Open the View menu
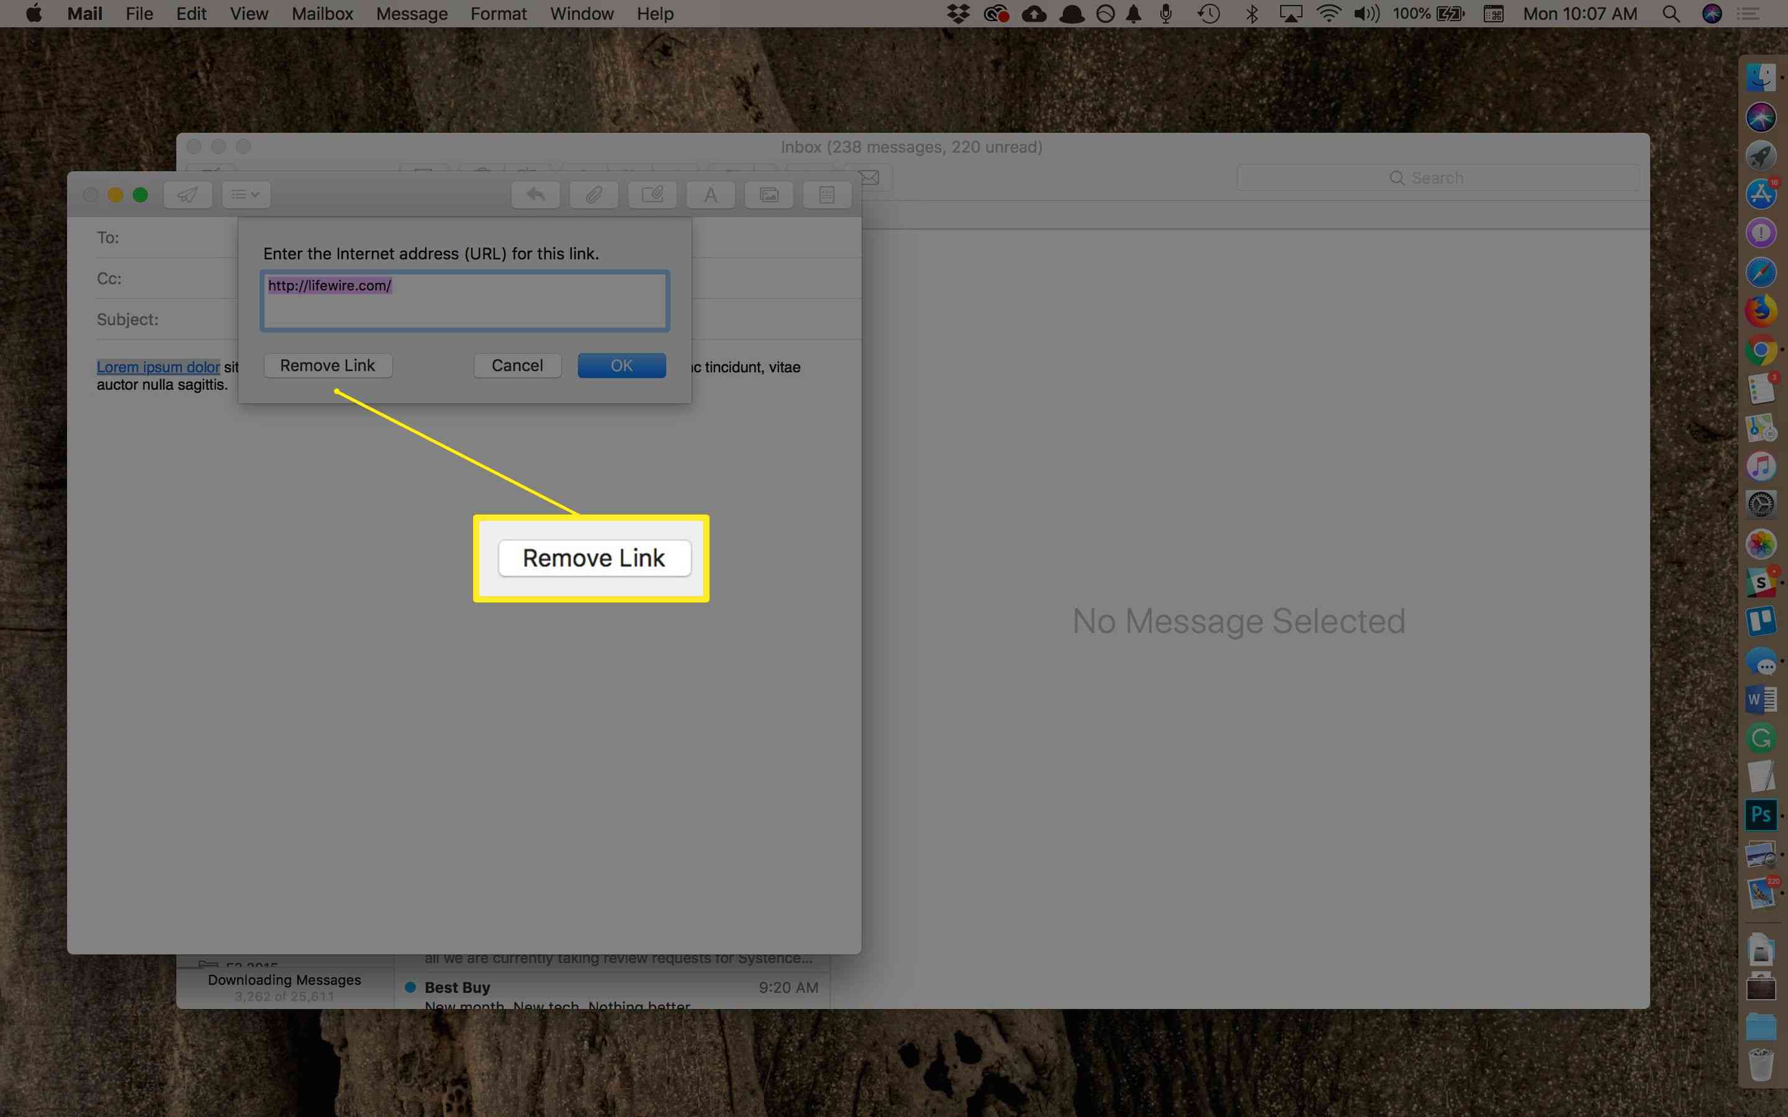The width and height of the screenshot is (1788, 1117). (x=248, y=13)
